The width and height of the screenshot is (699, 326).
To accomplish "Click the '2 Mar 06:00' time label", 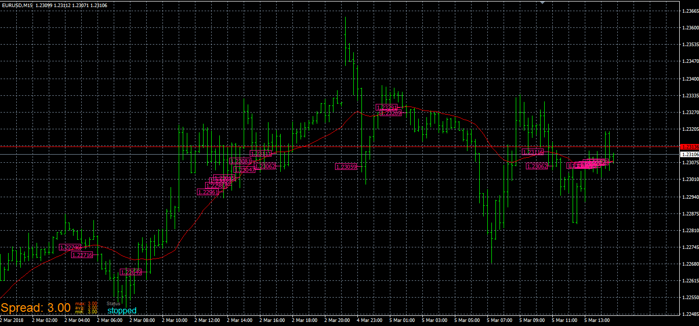I will coord(110,320).
